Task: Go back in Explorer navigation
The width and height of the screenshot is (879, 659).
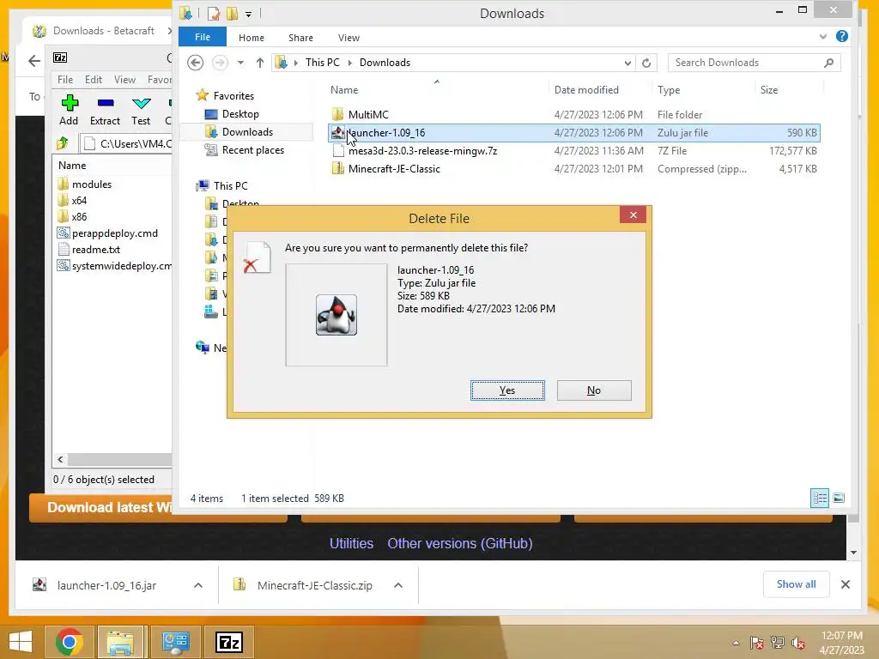Action: click(x=195, y=62)
